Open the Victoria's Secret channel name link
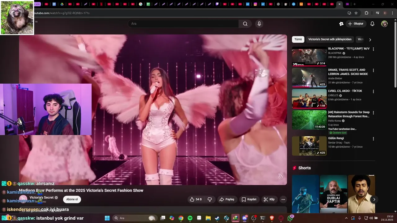The height and width of the screenshot is (223, 397). point(42,198)
